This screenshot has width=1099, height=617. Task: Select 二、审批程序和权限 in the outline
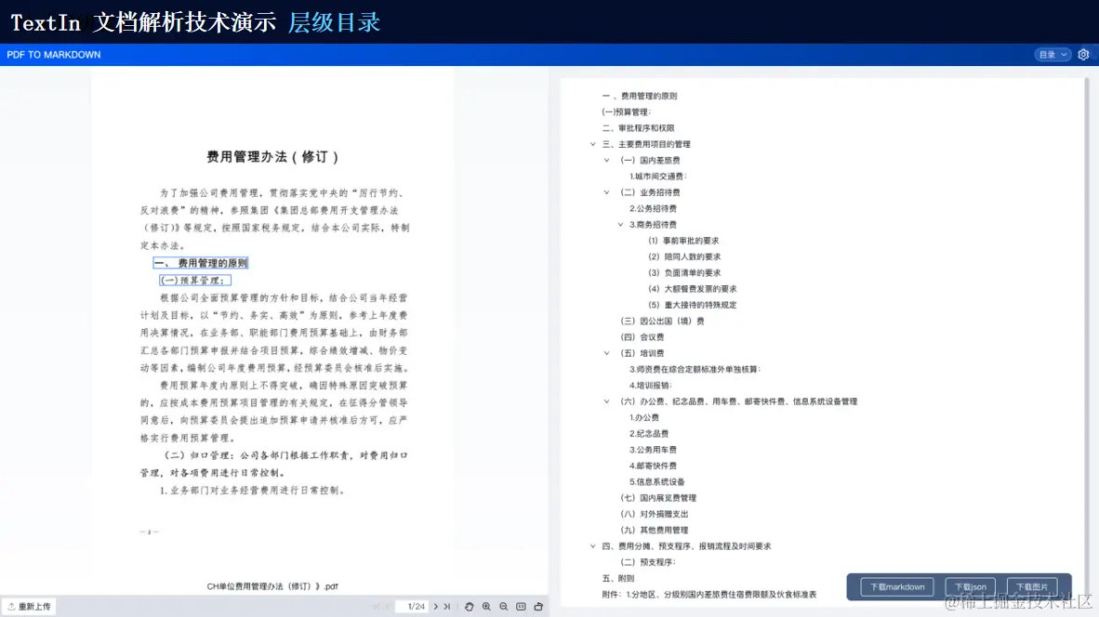click(638, 128)
